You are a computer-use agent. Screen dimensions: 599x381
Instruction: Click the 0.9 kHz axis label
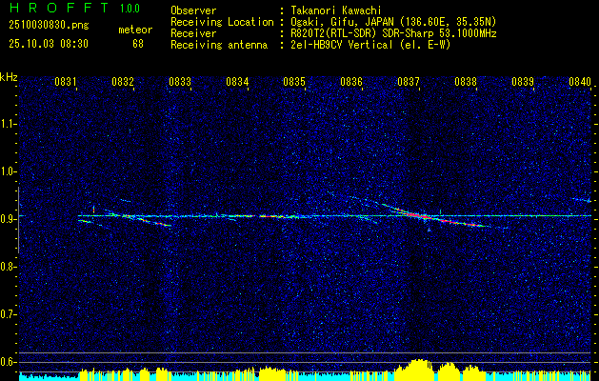coord(8,219)
